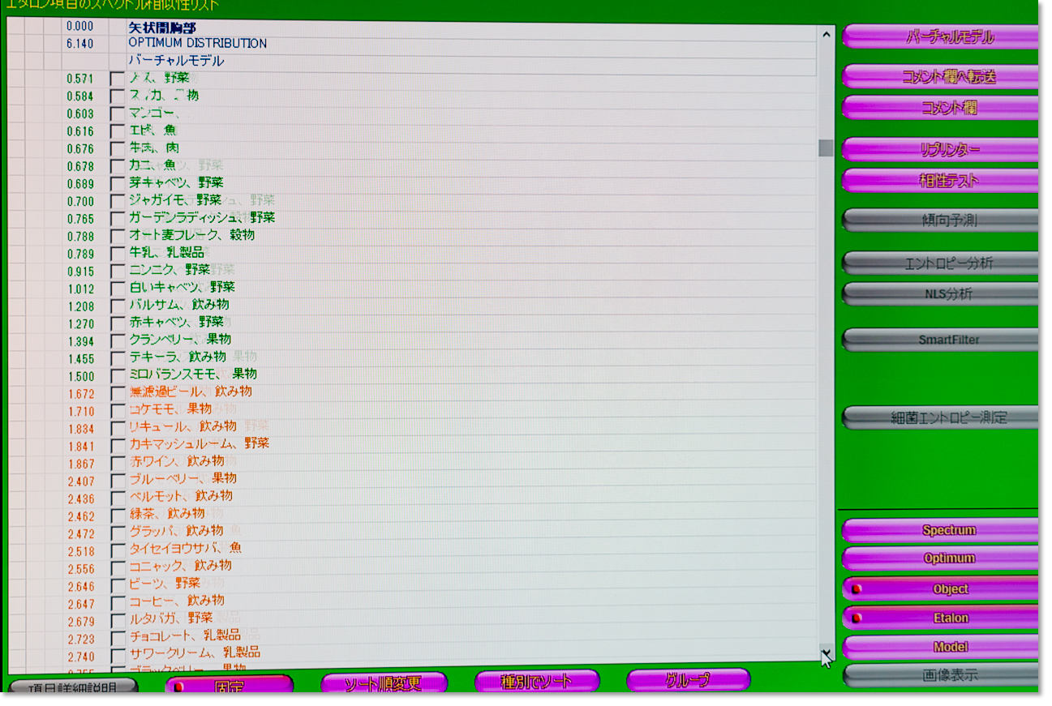This screenshot has height=706, width=1052.
Task: Select ビーツ、野菜 row text
Action: pos(165,584)
